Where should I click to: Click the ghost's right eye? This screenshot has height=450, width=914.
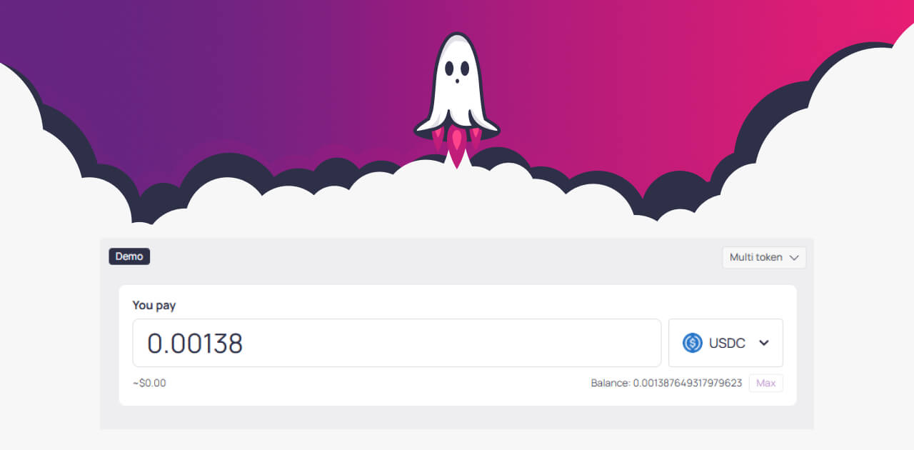pyautogui.click(x=465, y=69)
